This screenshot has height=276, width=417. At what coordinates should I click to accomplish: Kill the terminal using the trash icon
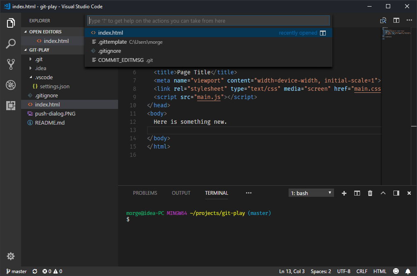pyautogui.click(x=370, y=193)
